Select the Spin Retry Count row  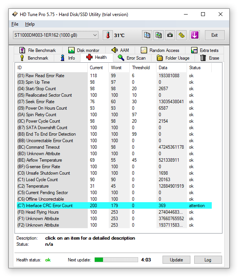tap(114, 115)
